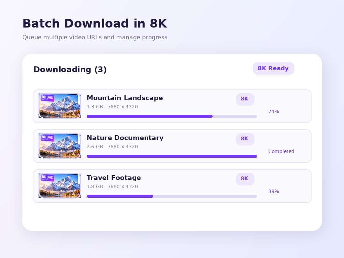Click 8K UHD badge on Nature Documentary thumbnail
Image resolution: width=344 pixels, height=258 pixels.
[x=47, y=138]
